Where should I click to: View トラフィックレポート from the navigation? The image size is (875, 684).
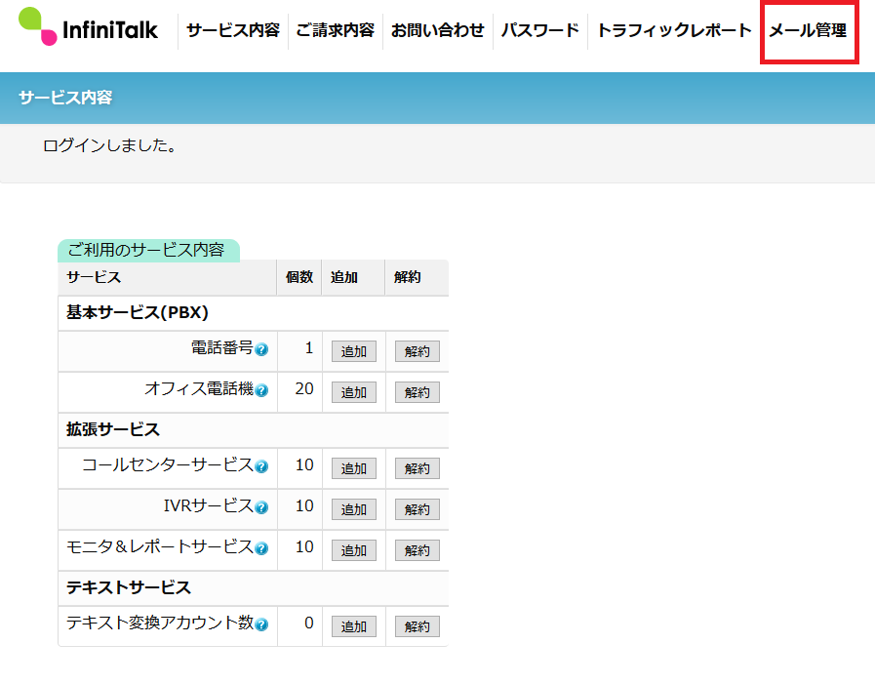click(674, 30)
